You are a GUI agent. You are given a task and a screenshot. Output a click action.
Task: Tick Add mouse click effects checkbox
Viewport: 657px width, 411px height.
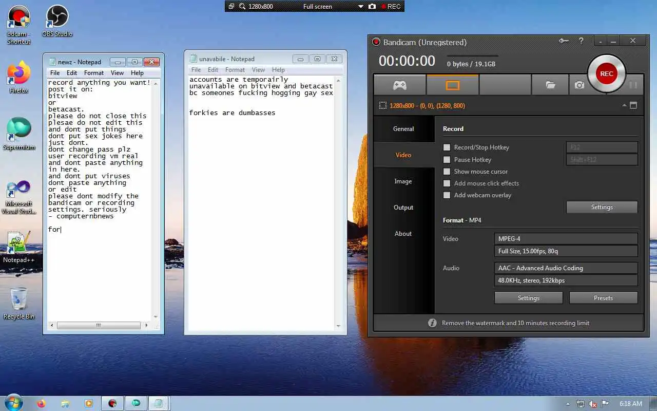[x=447, y=183]
